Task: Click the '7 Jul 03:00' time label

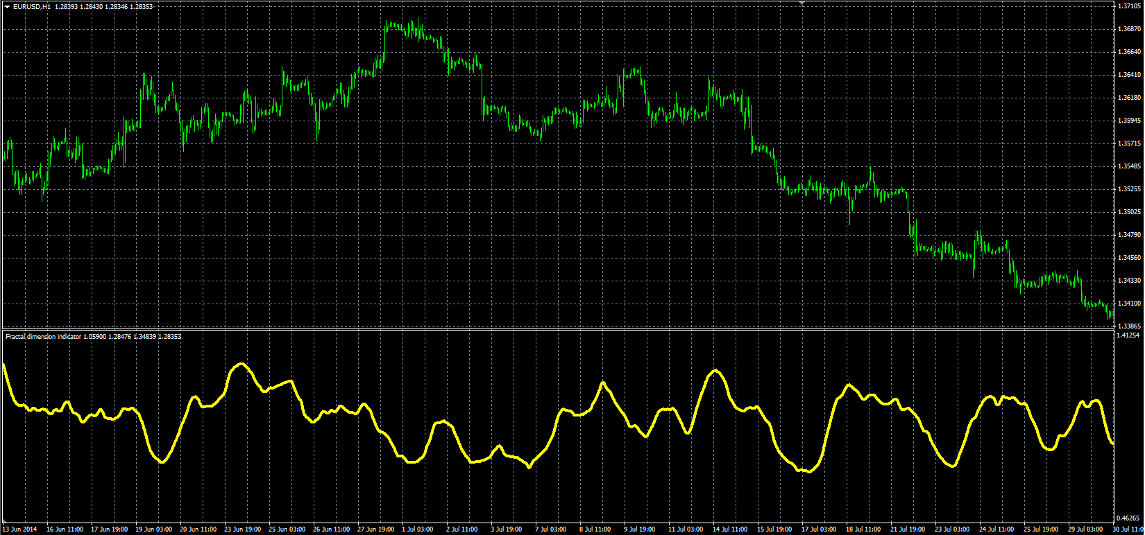Action: [552, 529]
